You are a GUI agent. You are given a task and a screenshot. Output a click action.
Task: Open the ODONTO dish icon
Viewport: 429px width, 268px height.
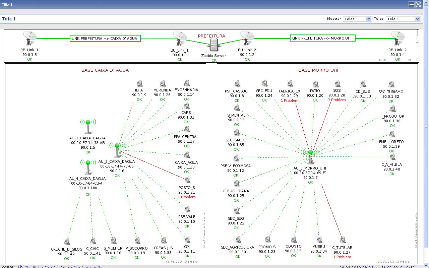coord(294,240)
